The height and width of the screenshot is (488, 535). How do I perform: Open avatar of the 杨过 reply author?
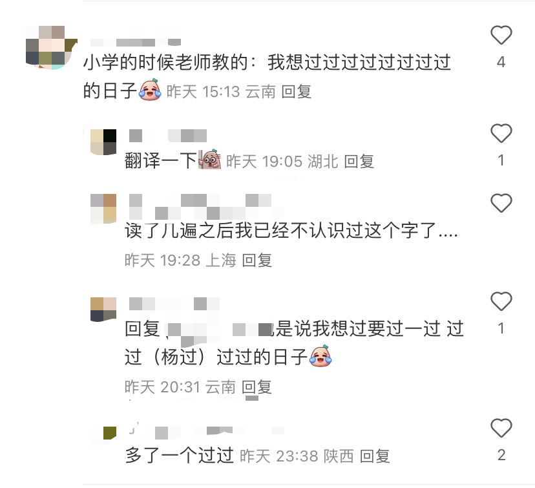click(x=103, y=309)
